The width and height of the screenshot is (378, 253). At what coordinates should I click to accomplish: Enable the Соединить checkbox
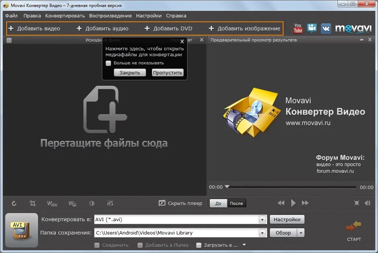pos(97,245)
